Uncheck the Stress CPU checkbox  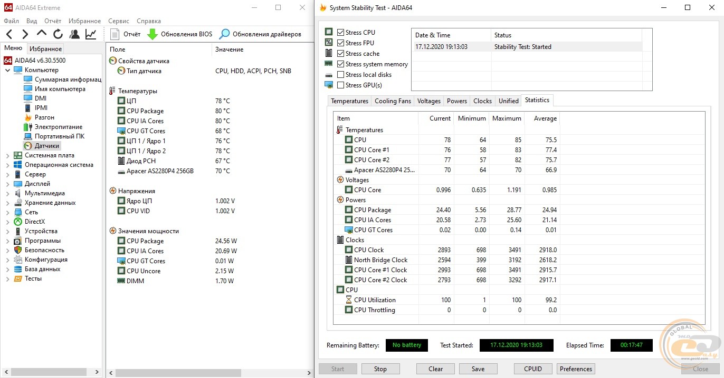(x=340, y=33)
